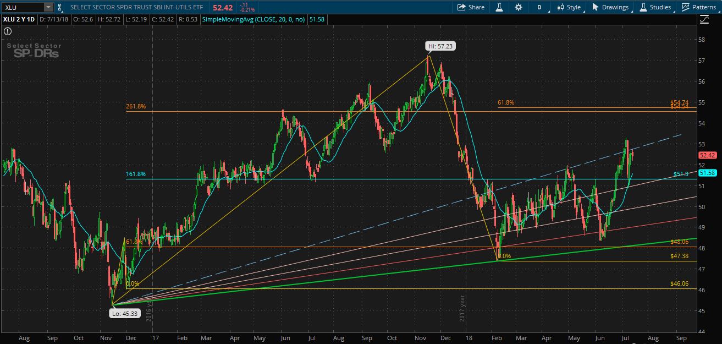
Task: Open the Patterns menu
Action: [699, 7]
